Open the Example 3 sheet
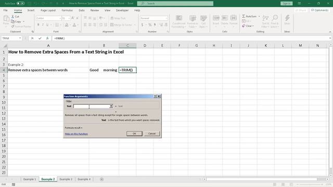The height and width of the screenshot is (187, 333). click(x=66, y=179)
